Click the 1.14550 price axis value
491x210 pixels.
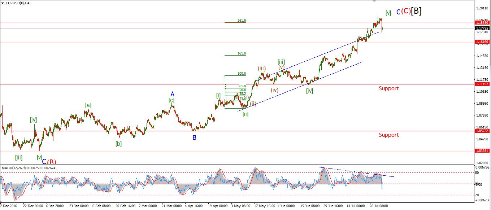click(483, 56)
